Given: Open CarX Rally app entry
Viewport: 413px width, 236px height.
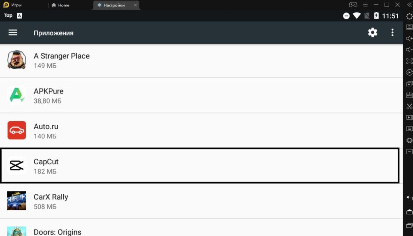Looking at the screenshot, I should click(201, 201).
